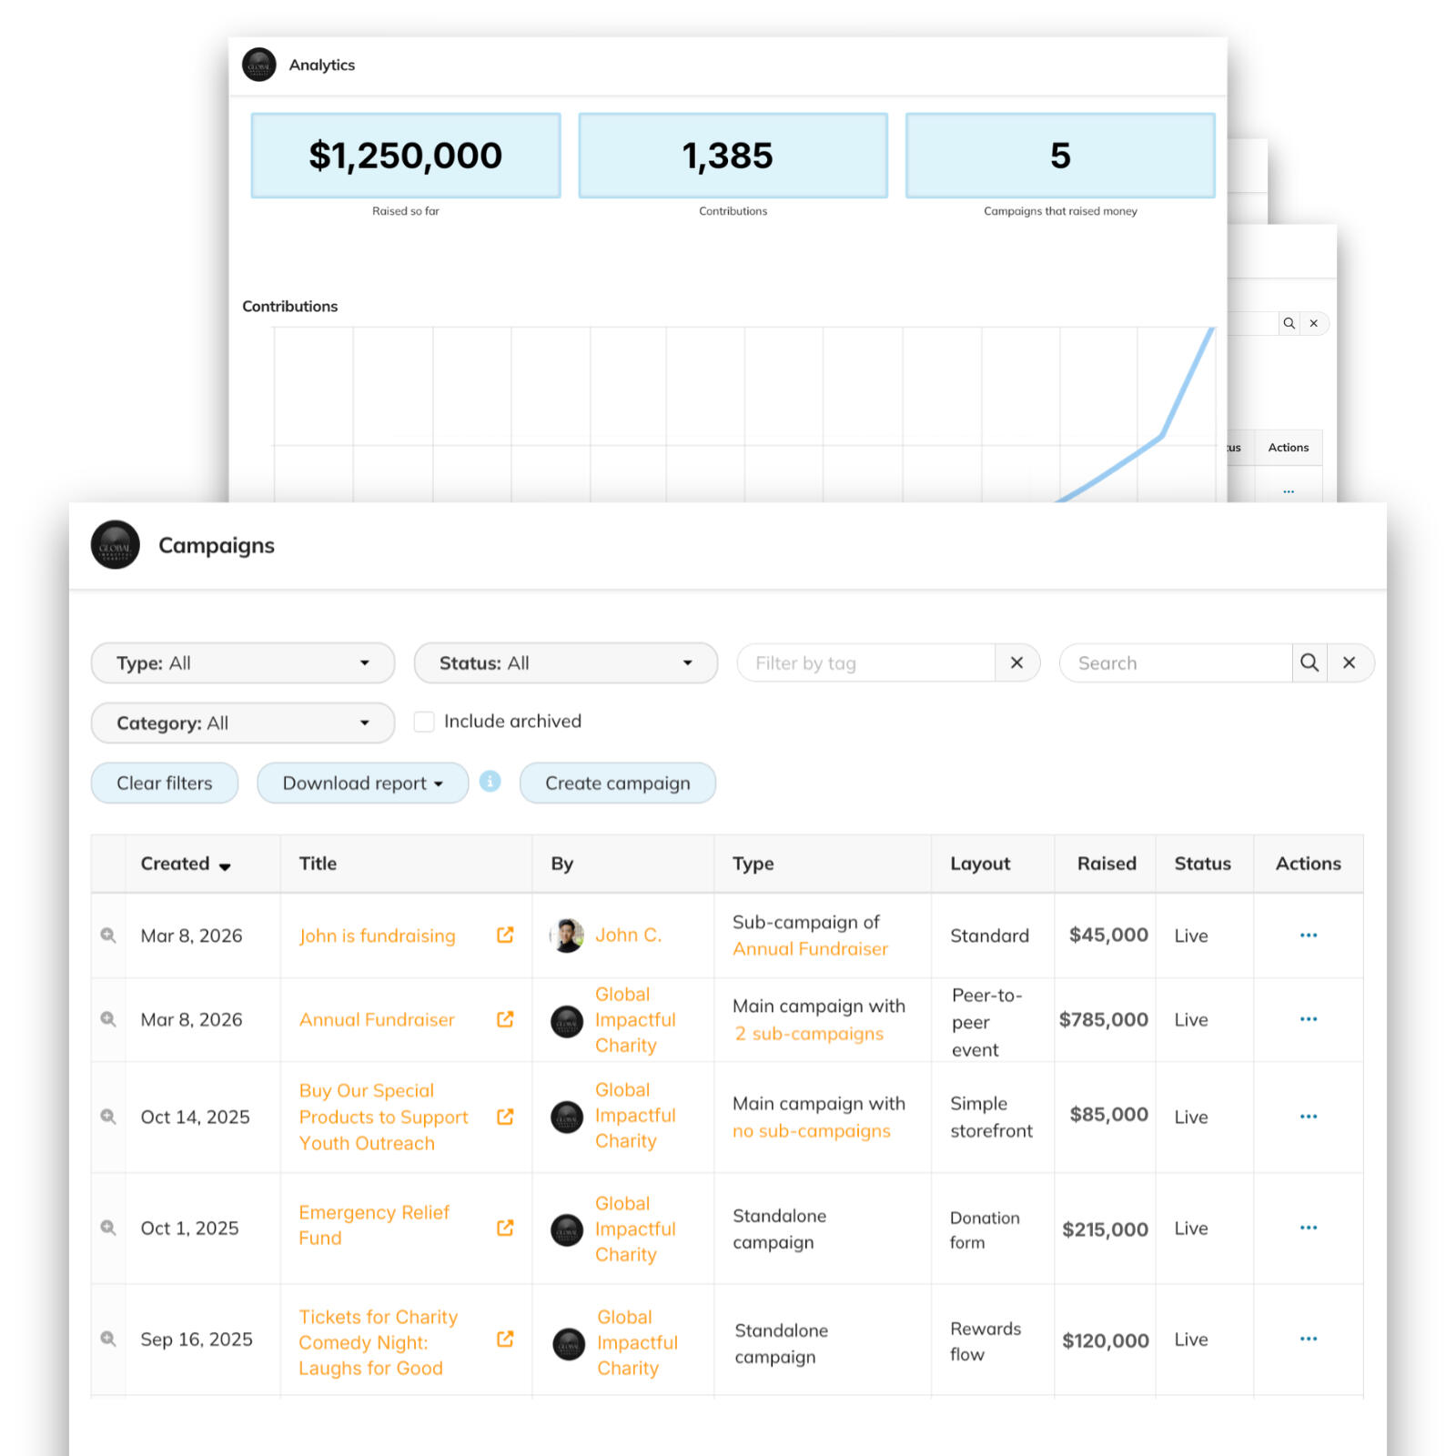Focus the campaigns Search input field
1456x1456 pixels.
click(1176, 663)
